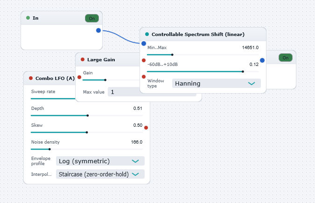The height and width of the screenshot is (203, 315).
Task: Click the Controllable Spectrum Shift (linear) title
Action: click(x=198, y=35)
